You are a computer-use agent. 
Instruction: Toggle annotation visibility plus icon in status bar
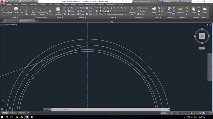pos(197,113)
